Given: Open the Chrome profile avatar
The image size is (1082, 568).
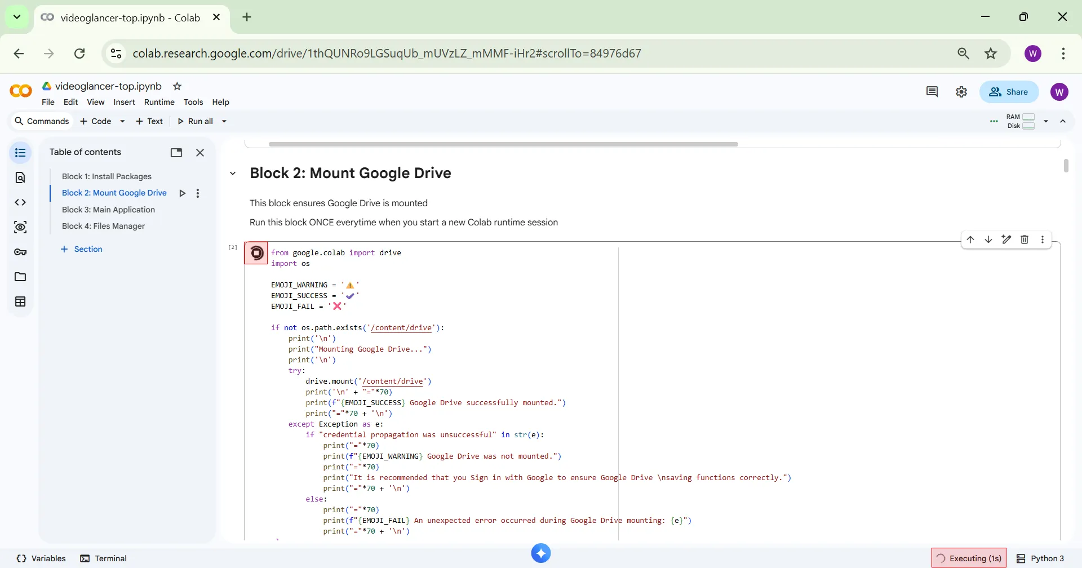Looking at the screenshot, I should tap(1033, 54).
